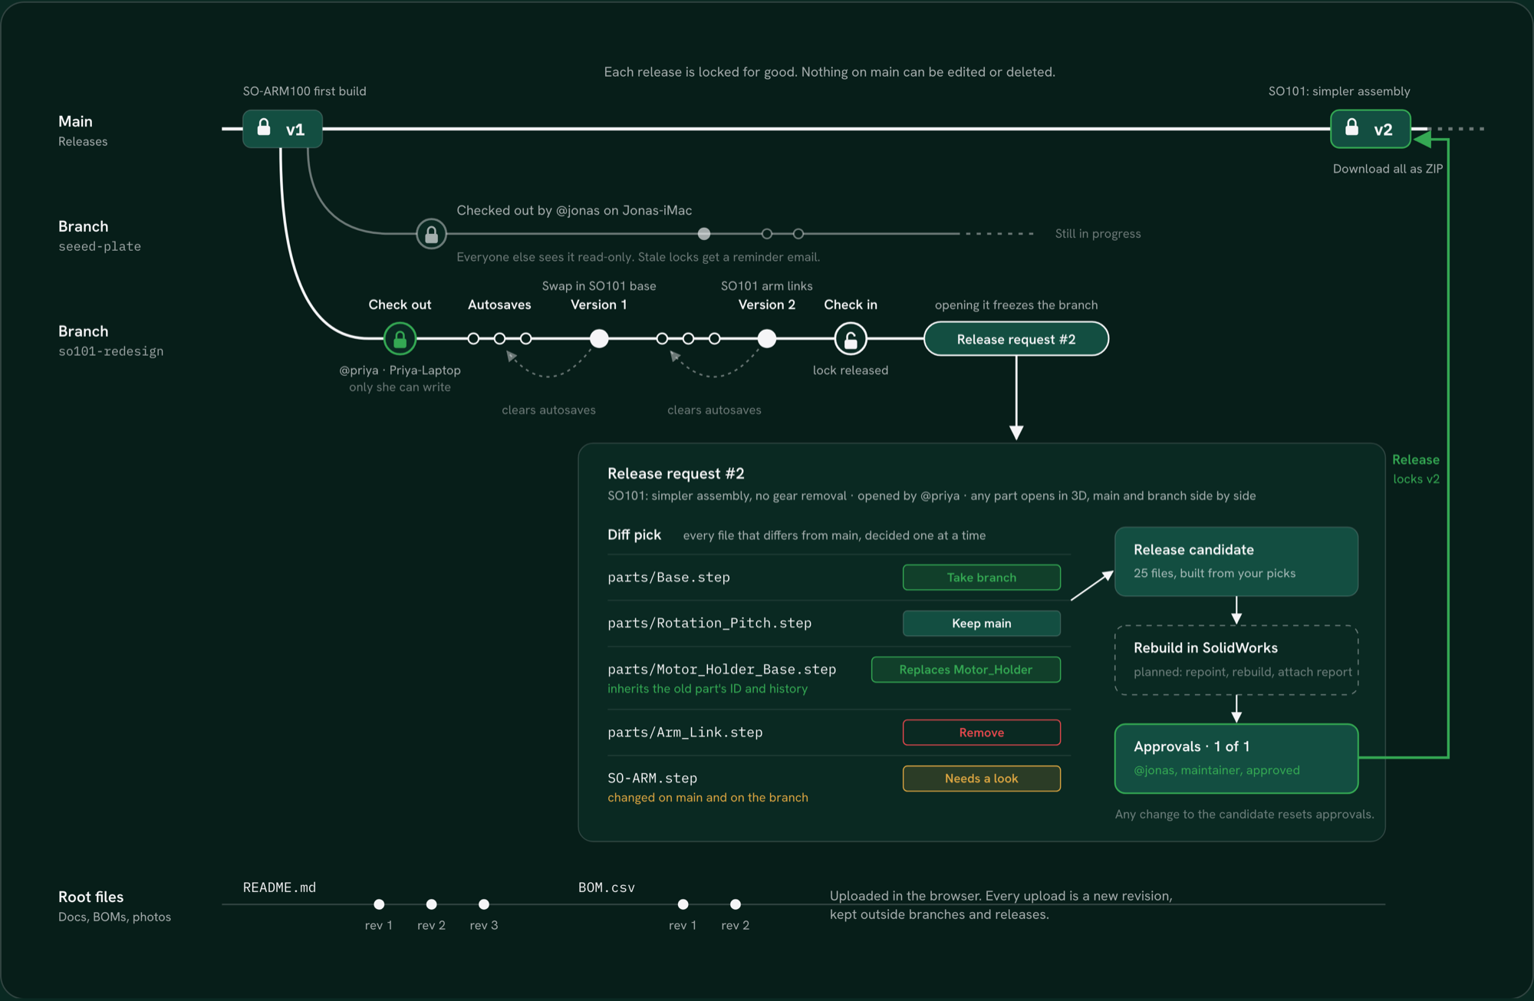The height and width of the screenshot is (1001, 1534).
Task: Click the Replaces Motor_Holder button
Action: click(x=966, y=670)
